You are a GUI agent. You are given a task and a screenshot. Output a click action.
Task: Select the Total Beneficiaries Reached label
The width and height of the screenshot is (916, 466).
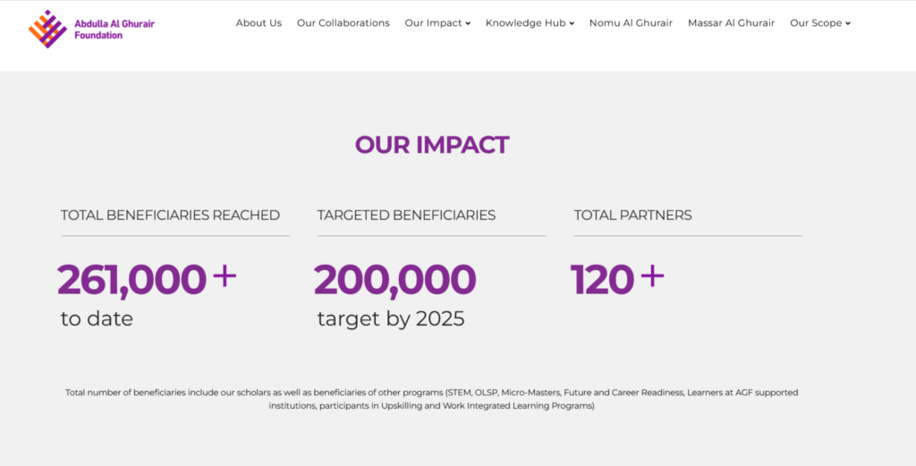pyautogui.click(x=170, y=216)
